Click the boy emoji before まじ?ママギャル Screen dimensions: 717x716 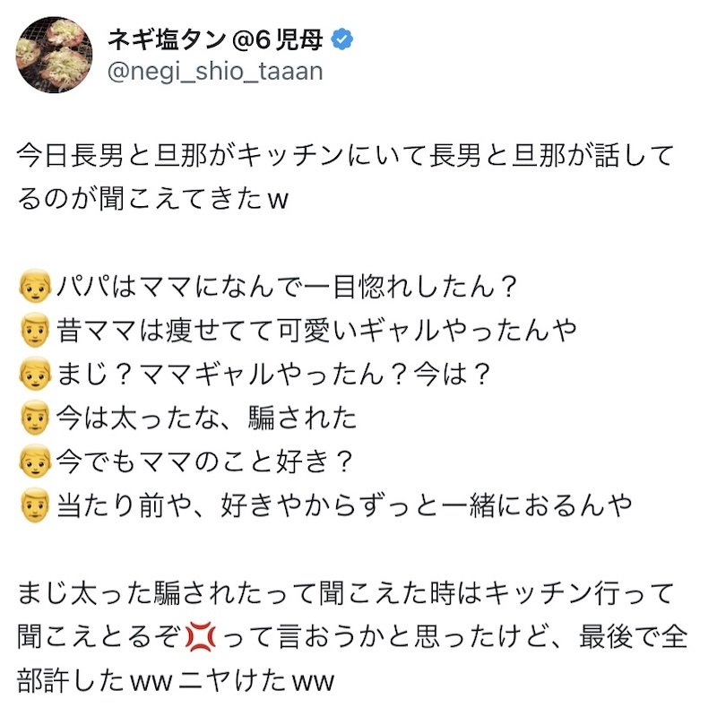point(35,375)
